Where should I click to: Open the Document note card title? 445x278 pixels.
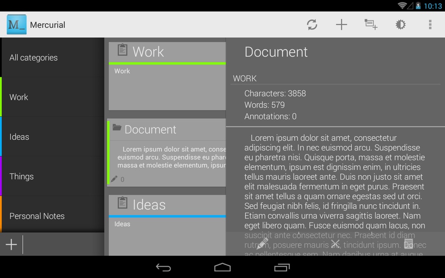coord(150,129)
